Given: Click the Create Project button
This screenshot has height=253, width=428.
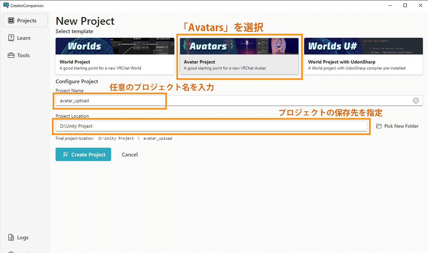Looking at the screenshot, I should pyautogui.click(x=83, y=154).
